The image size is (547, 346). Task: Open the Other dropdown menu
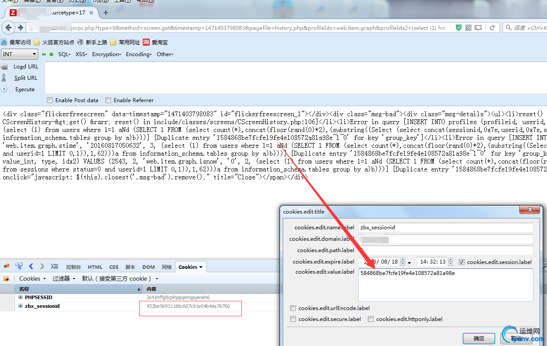click(x=165, y=54)
